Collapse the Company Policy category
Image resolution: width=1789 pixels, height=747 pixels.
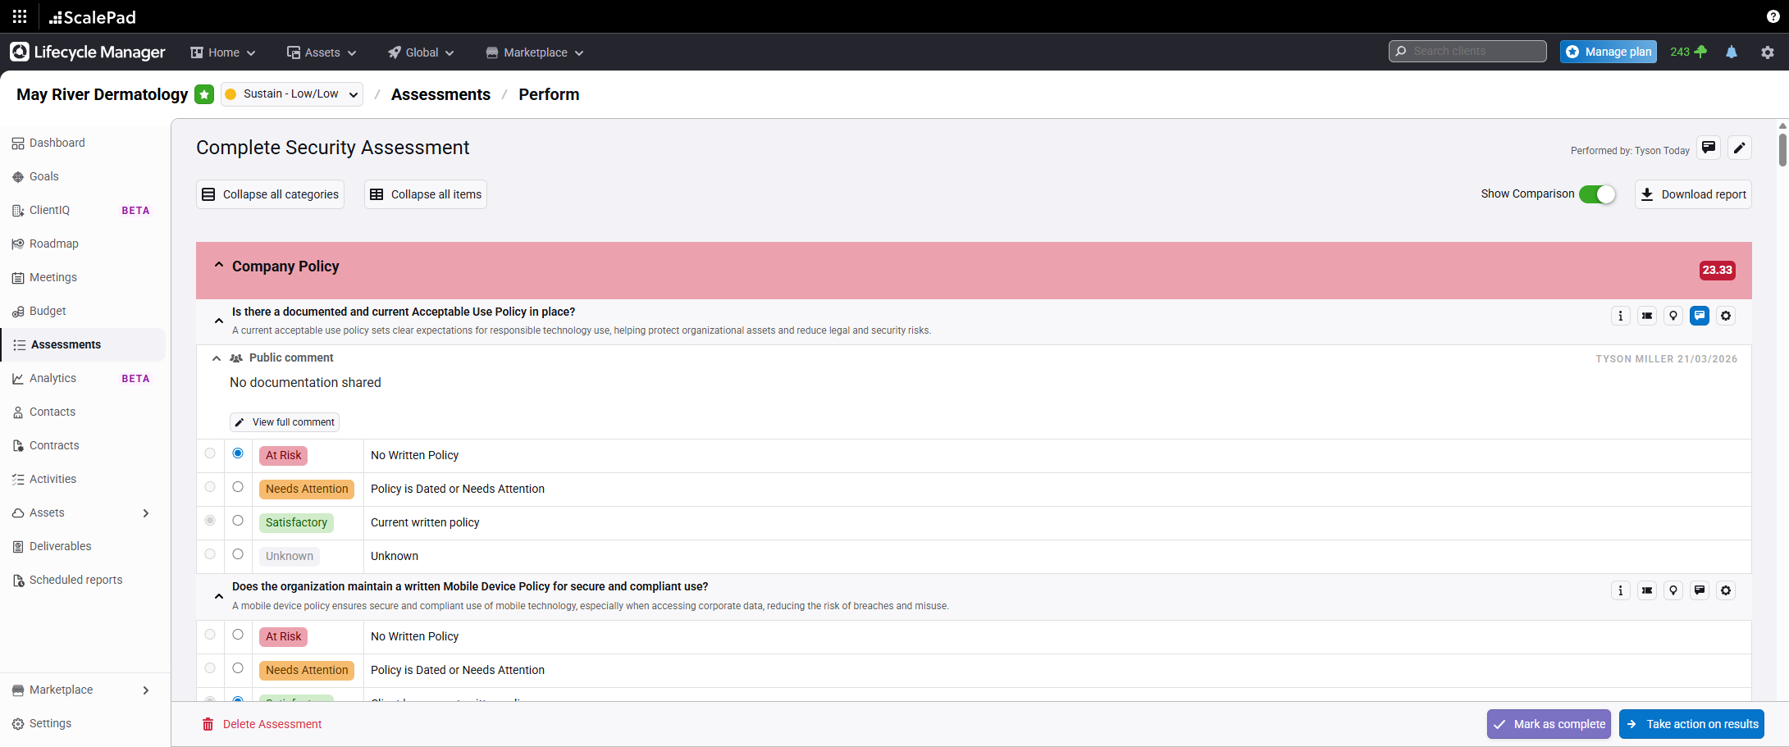[219, 266]
